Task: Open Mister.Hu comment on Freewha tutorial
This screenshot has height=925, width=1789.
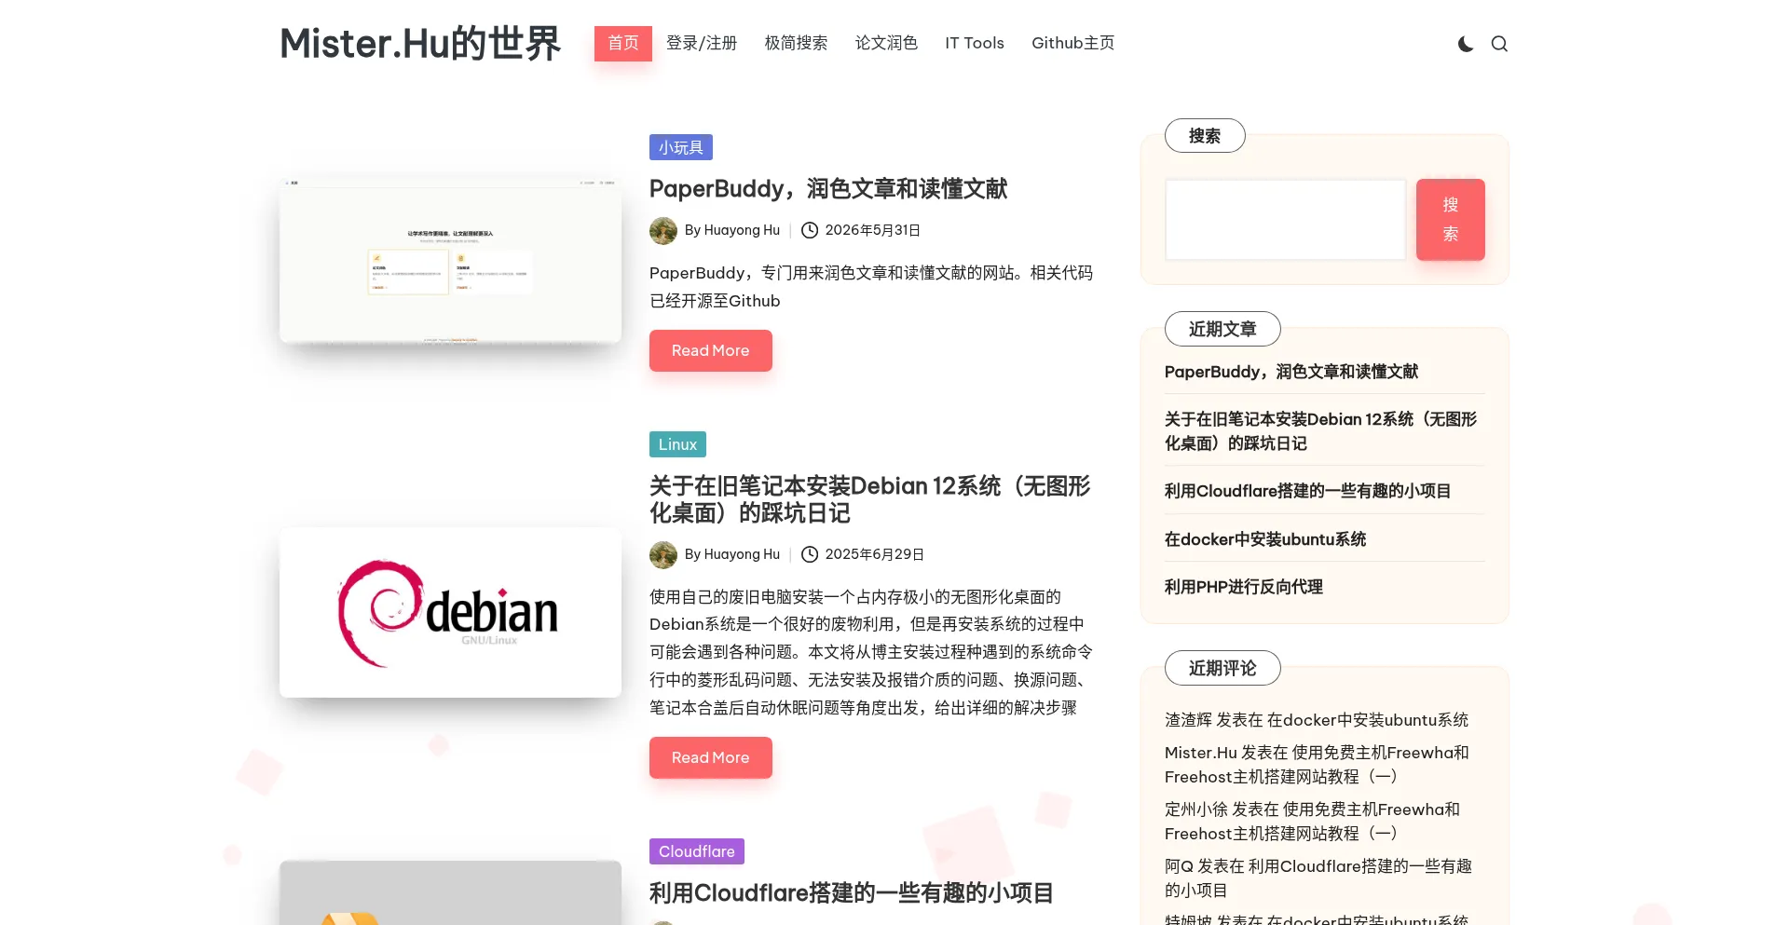Action: (x=1317, y=765)
